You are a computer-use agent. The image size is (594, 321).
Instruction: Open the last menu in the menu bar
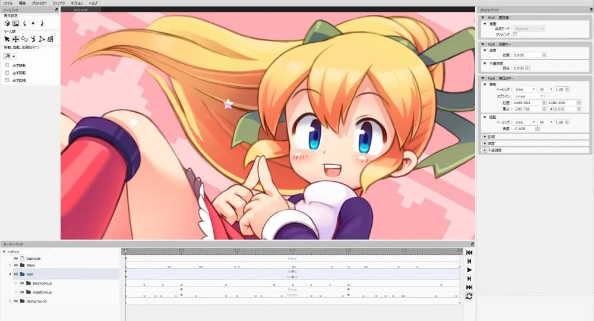(x=93, y=3)
